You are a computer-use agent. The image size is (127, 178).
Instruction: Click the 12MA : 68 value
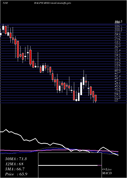click(x=14, y=164)
